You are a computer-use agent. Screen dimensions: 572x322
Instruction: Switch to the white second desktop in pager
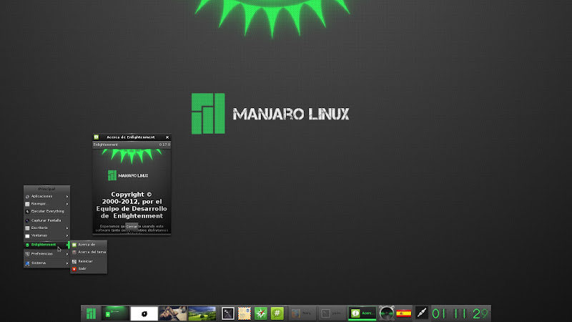pyautogui.click(x=144, y=313)
